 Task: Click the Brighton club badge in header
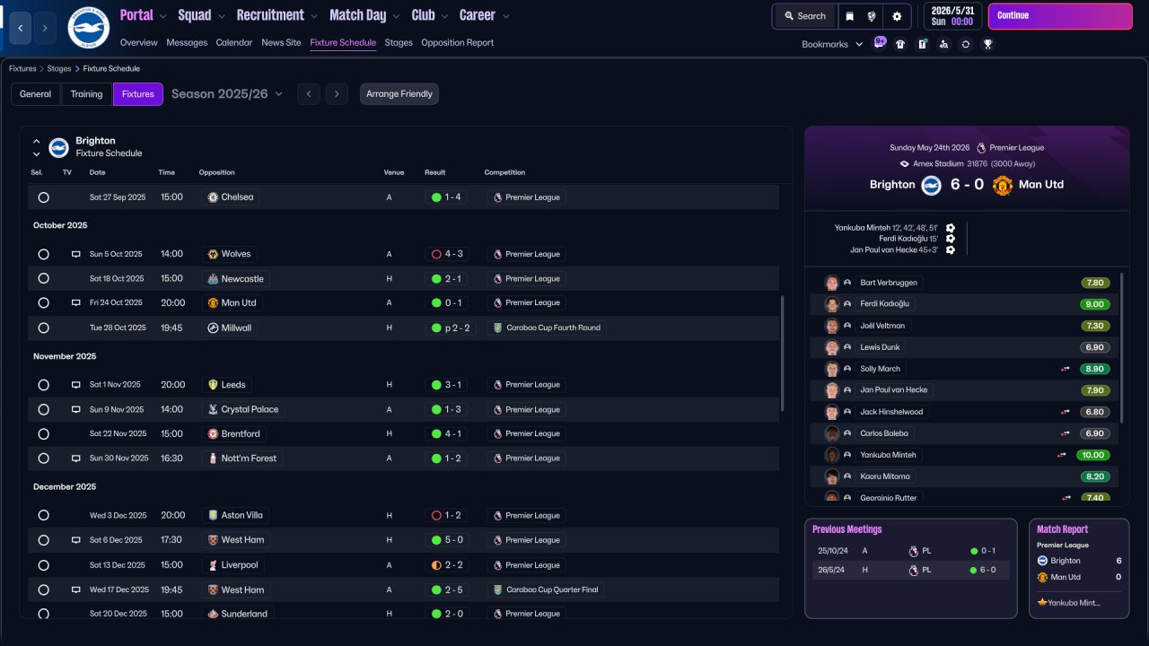pos(88,28)
